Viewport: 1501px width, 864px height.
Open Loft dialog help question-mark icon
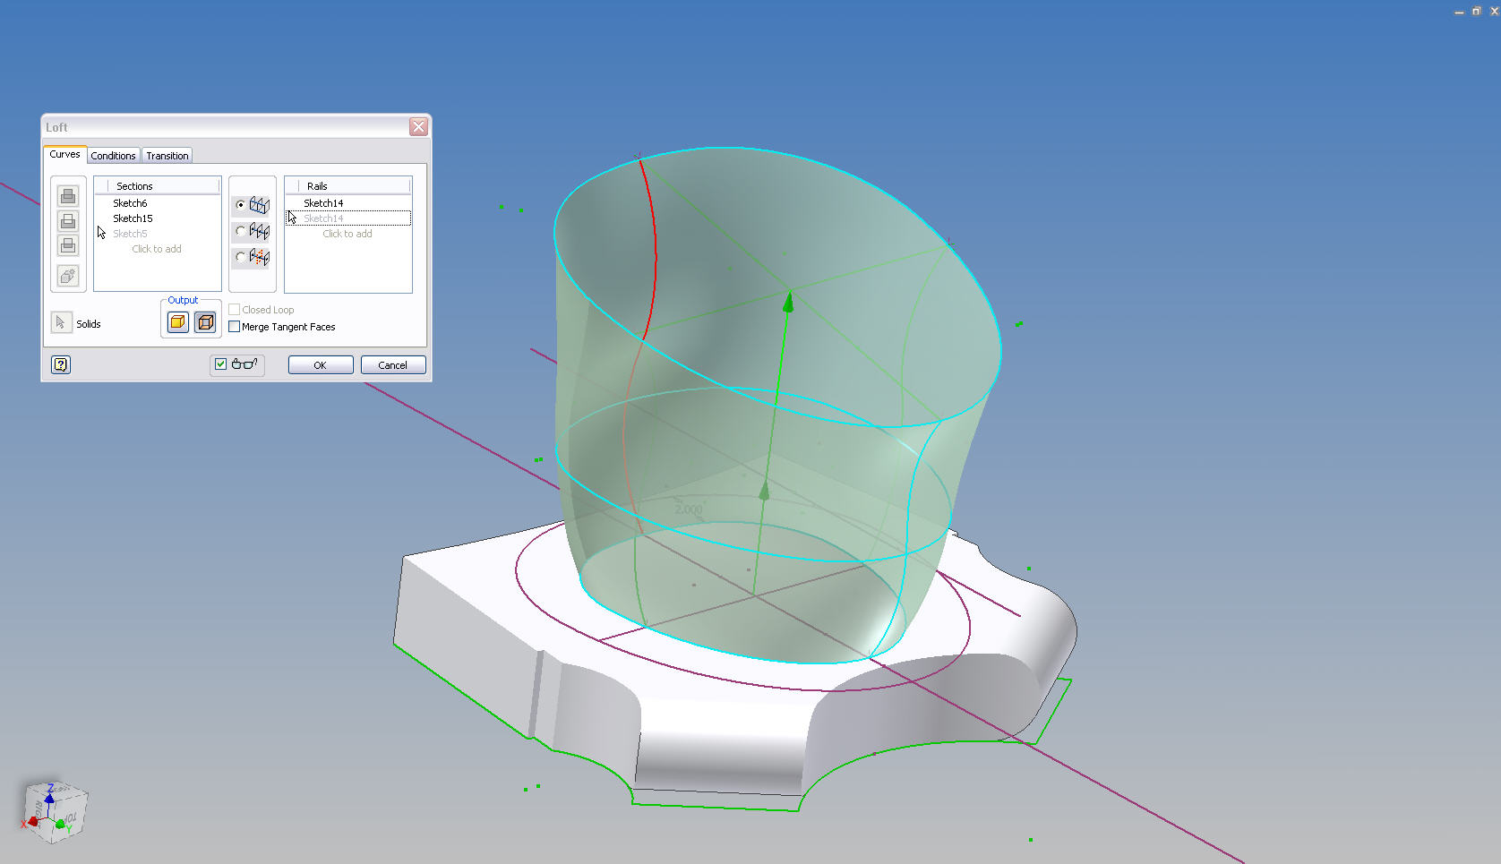[x=61, y=364]
